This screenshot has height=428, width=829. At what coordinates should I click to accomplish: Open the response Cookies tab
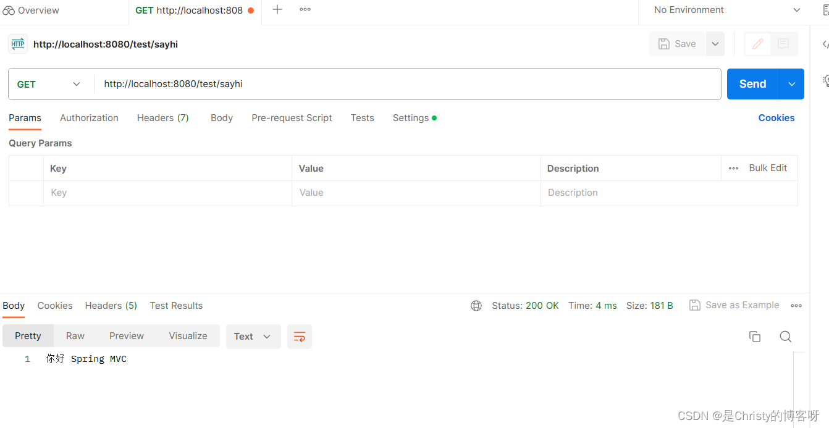click(55, 306)
